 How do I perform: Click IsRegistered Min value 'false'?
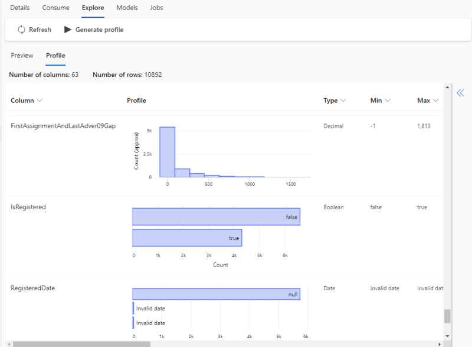(x=376, y=207)
